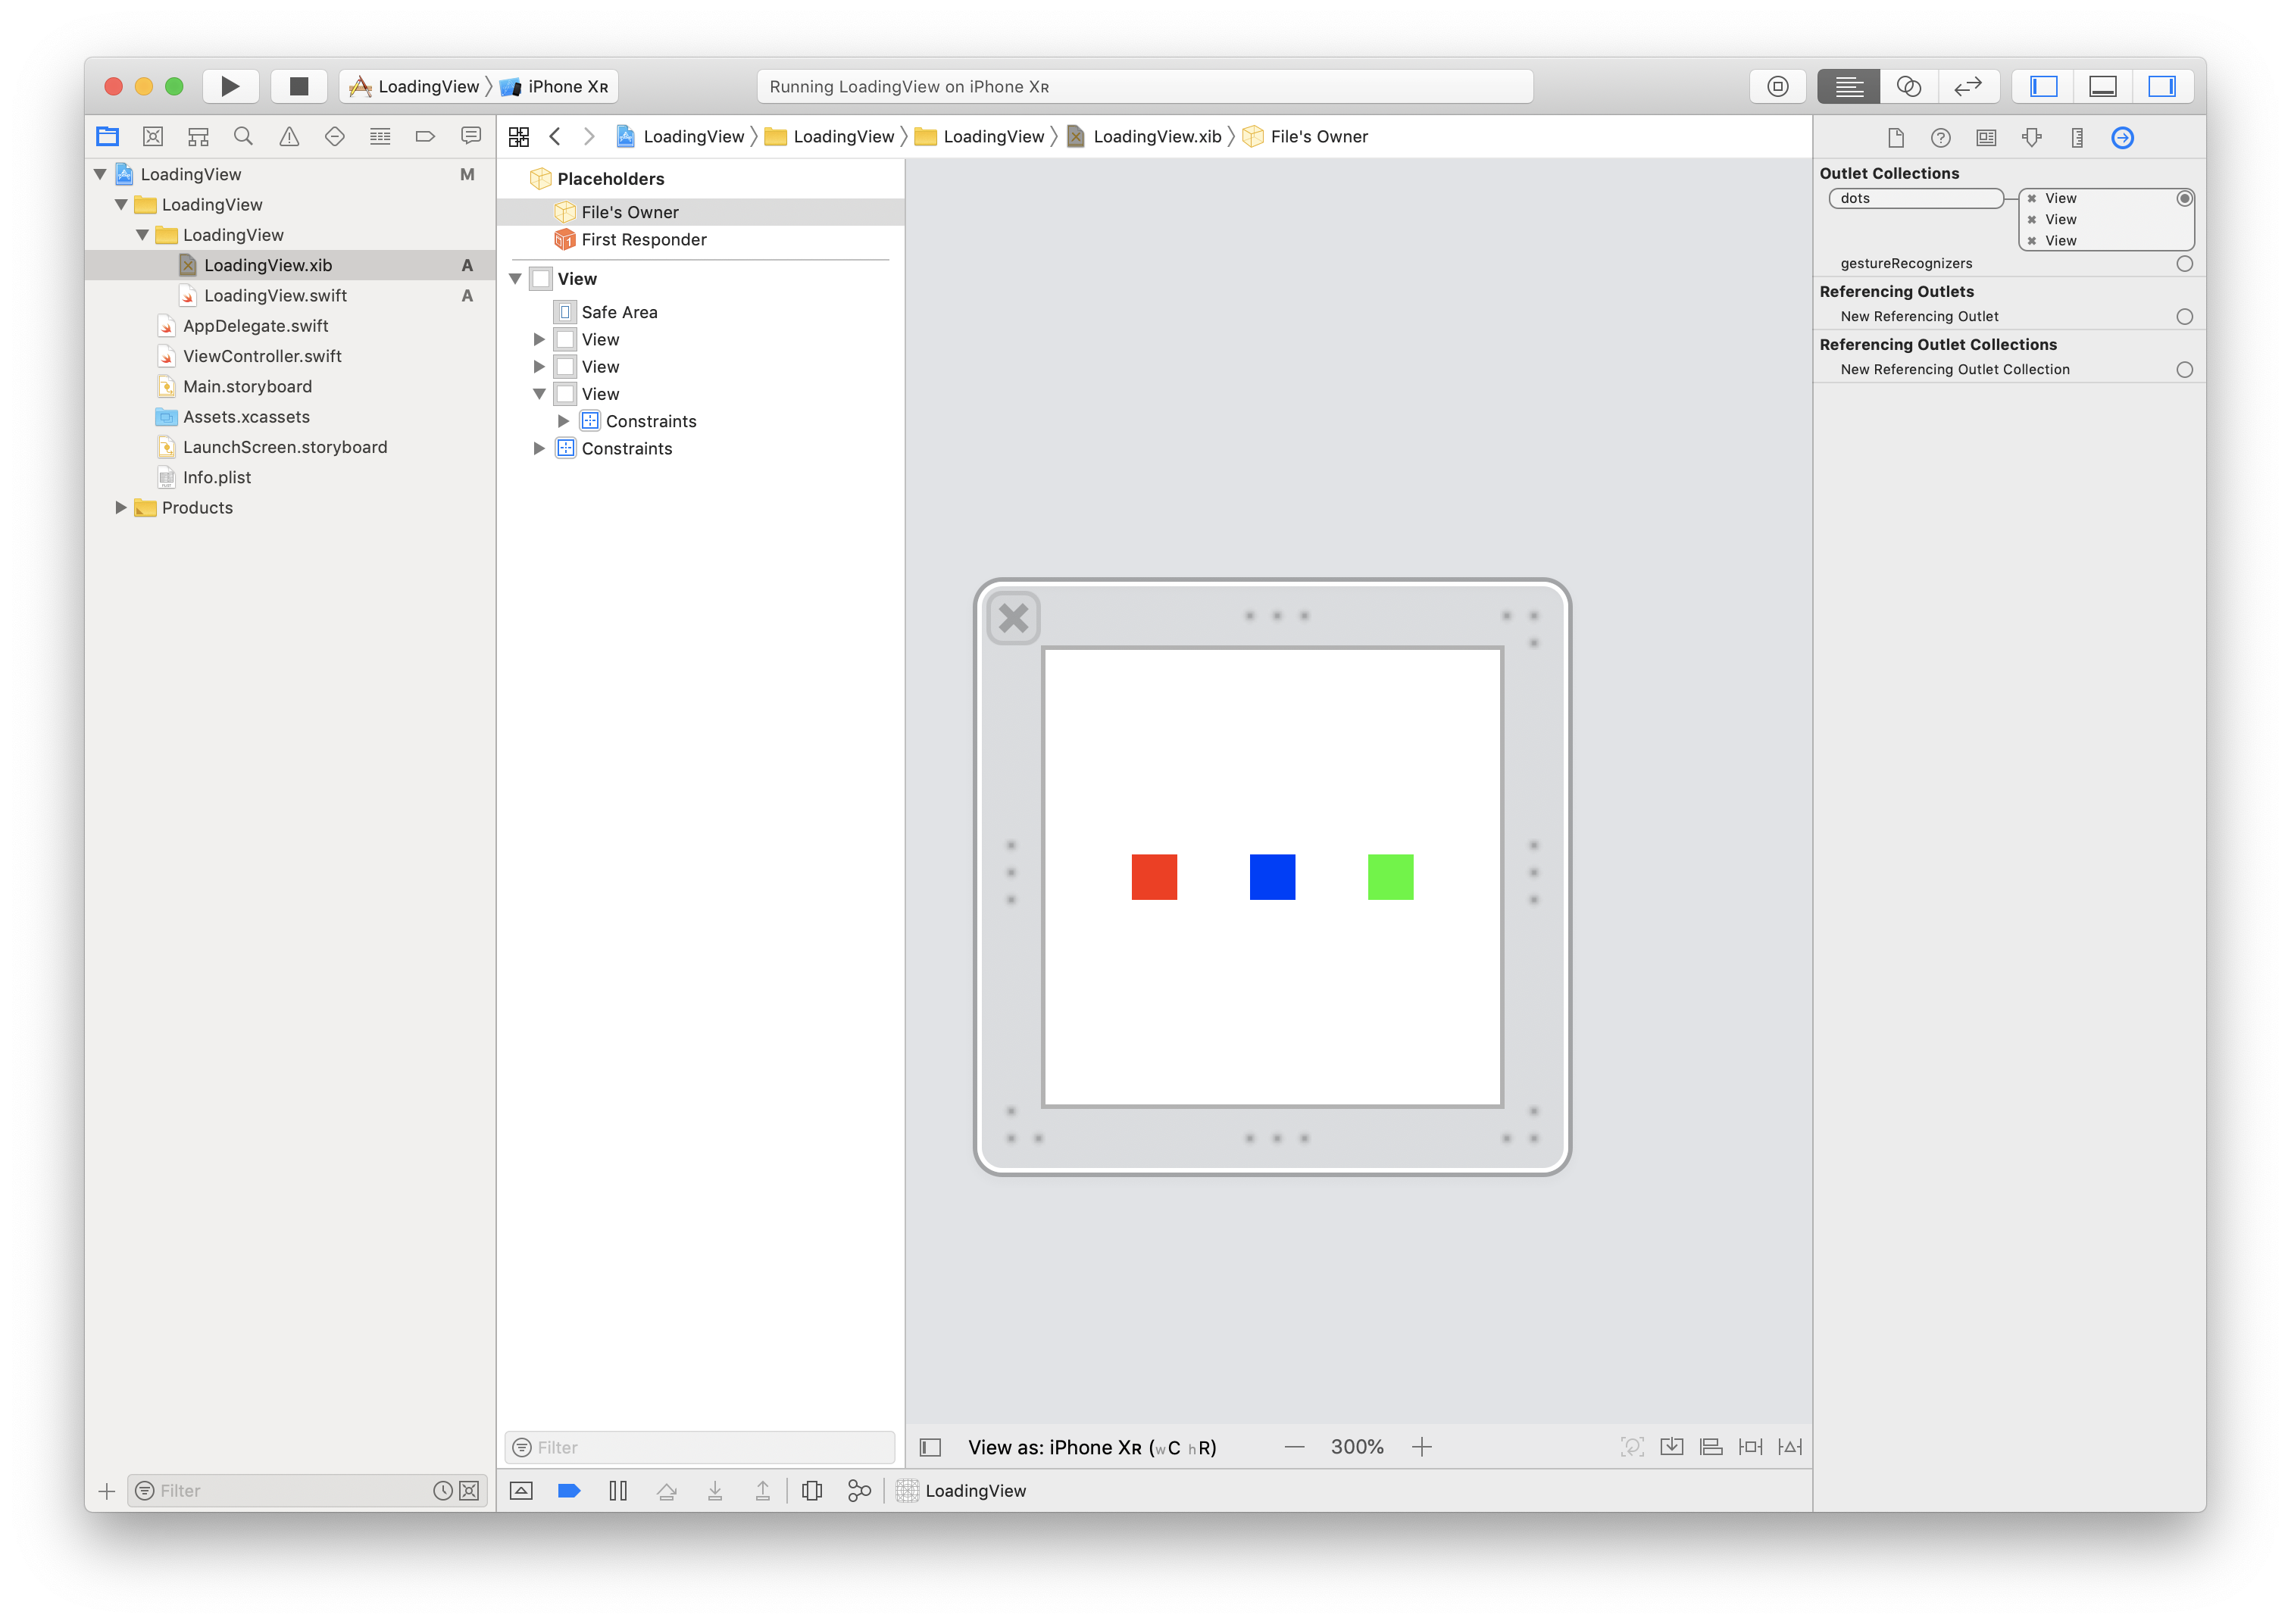Collapse the top-level View in the outline
This screenshot has width=2291, height=1624.
(516, 279)
